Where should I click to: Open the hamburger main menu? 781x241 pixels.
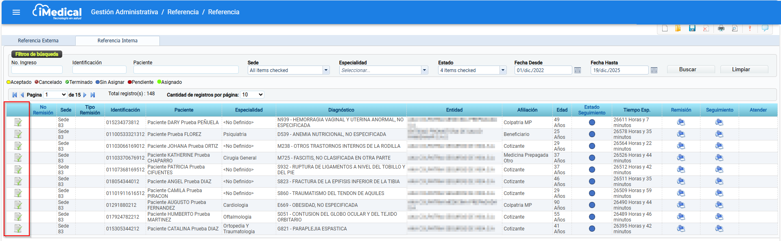tap(16, 12)
